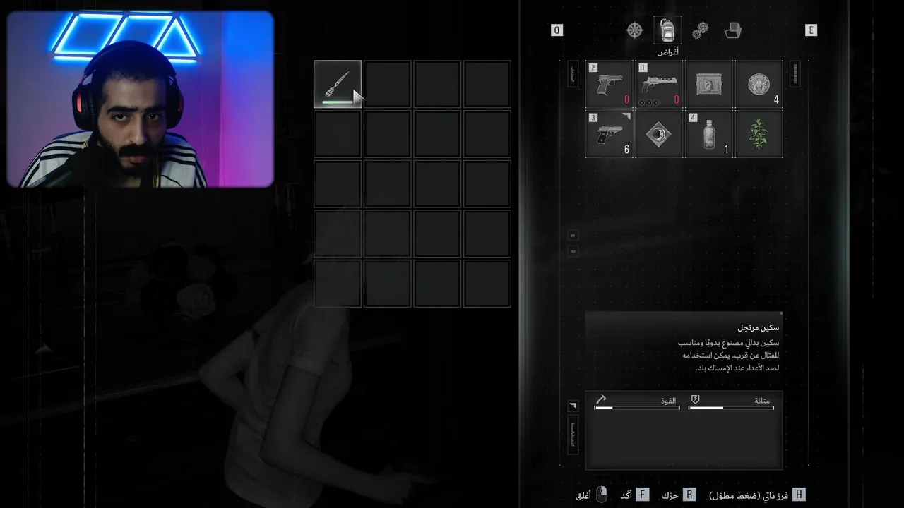The height and width of the screenshot is (508, 904).
Task: Click the vertical label below the corner arrow
Action: tap(573, 435)
